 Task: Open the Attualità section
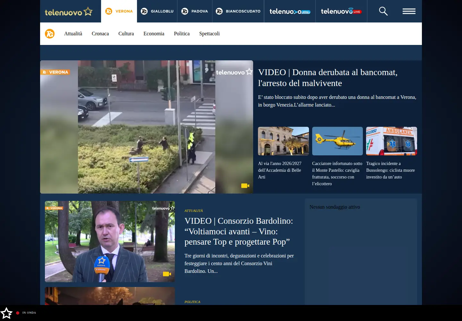[73, 34]
